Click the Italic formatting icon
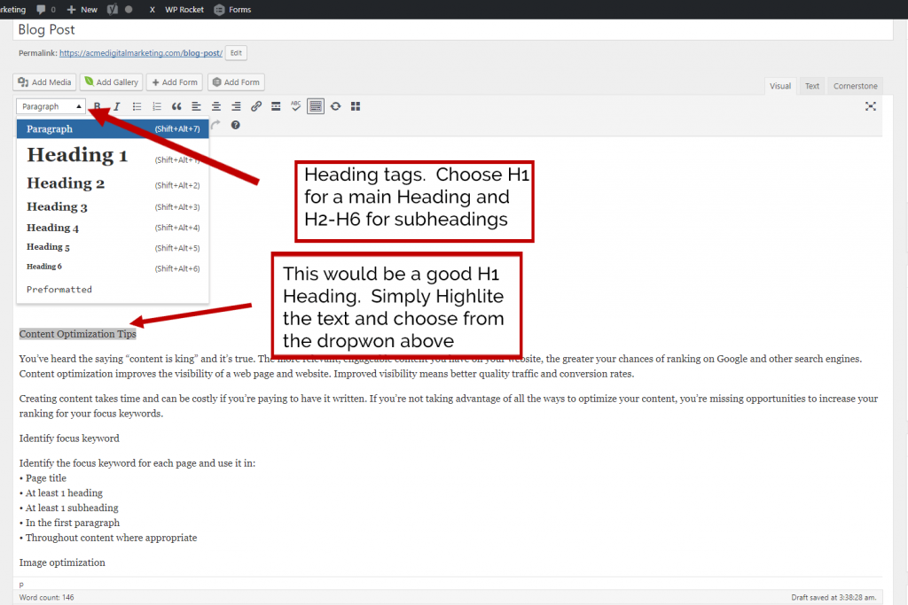This screenshot has width=908, height=605. coord(116,106)
